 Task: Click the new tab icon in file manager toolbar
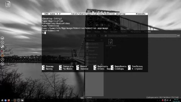[x=87, y=36]
